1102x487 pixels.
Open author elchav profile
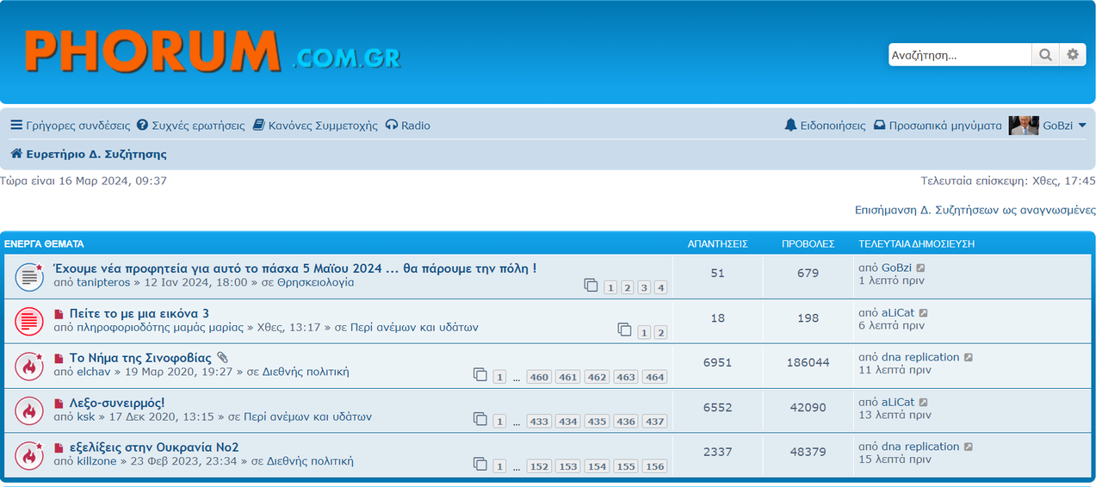pyautogui.click(x=96, y=373)
